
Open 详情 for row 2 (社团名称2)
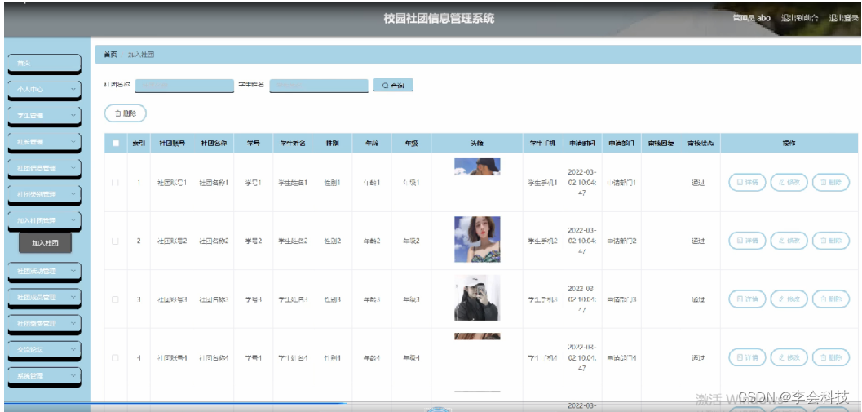point(747,241)
